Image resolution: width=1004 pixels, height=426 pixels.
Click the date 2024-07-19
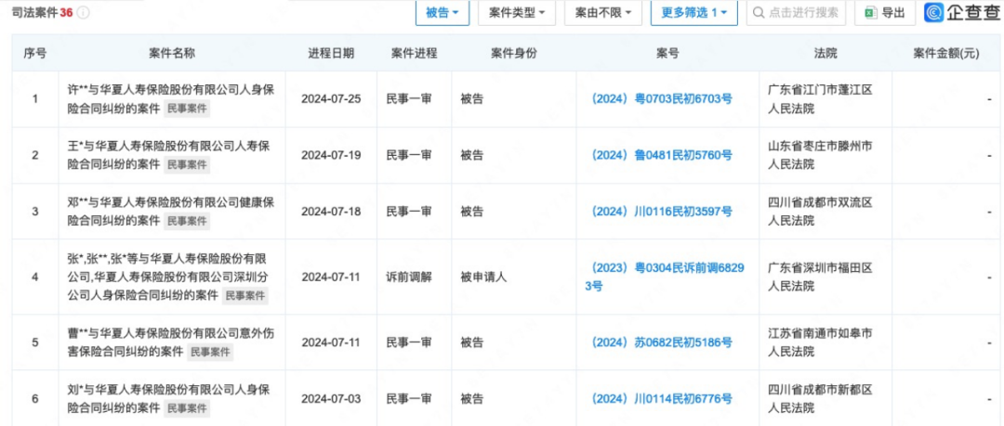pos(331,155)
